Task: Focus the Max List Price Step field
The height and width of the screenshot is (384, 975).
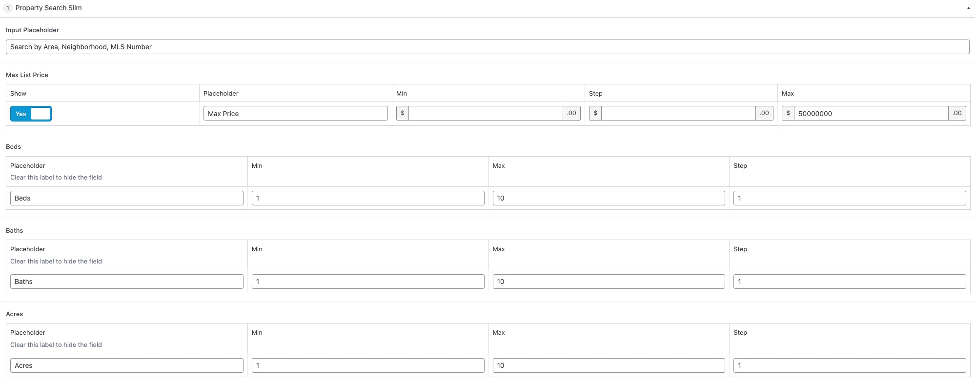Action: (x=678, y=114)
